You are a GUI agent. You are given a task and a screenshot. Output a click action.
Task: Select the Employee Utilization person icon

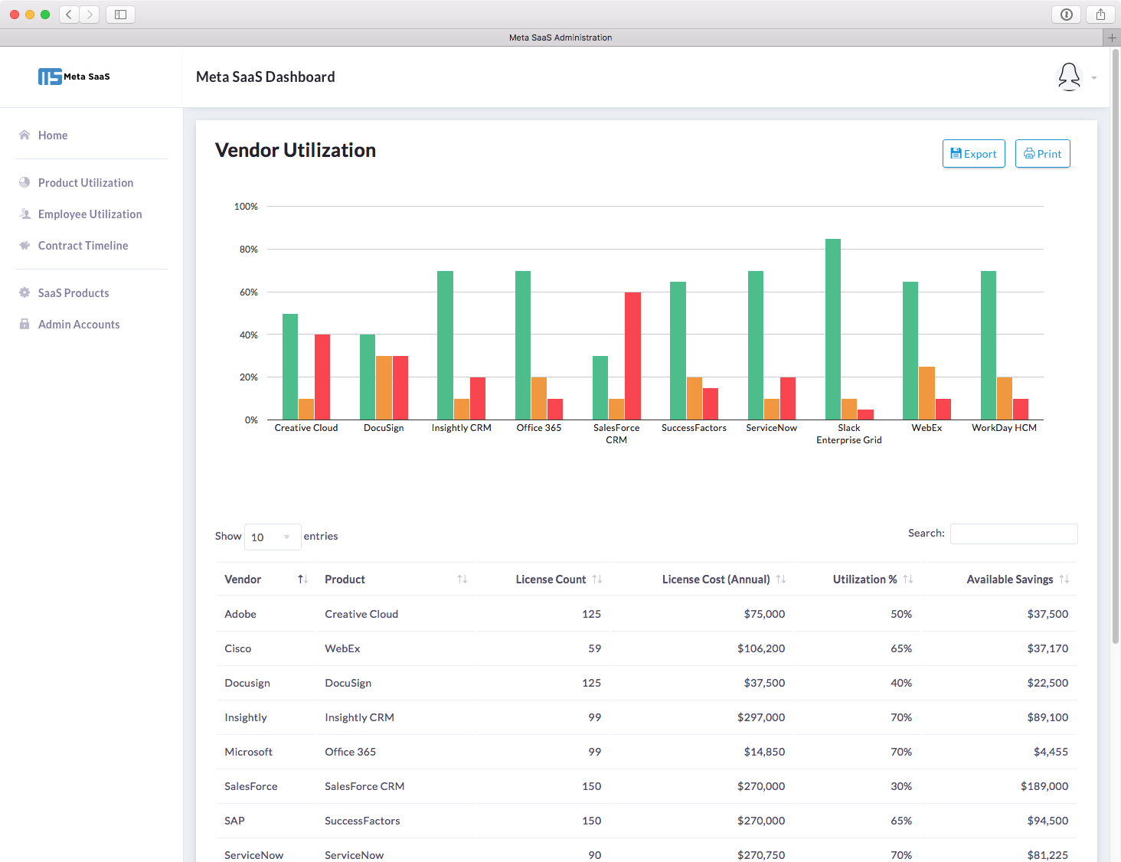click(x=25, y=214)
